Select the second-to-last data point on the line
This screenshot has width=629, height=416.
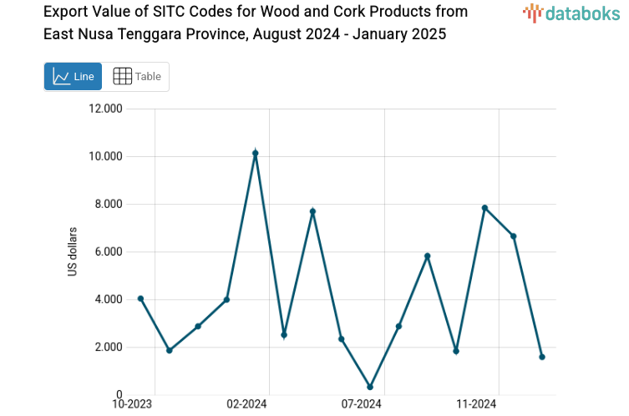tap(513, 236)
